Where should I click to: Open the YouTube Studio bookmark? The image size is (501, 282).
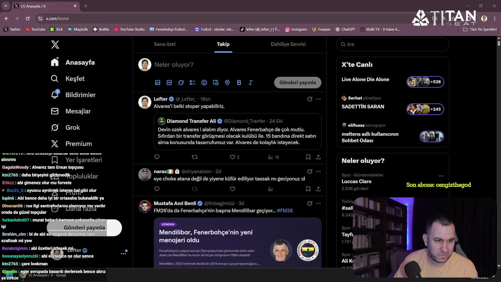click(x=130, y=29)
